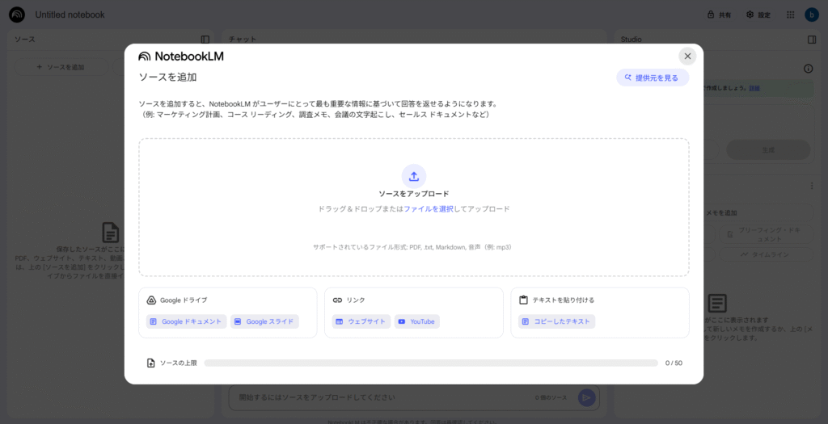Open the account avatar b
Screen dimensions: 828x424
coord(812,15)
